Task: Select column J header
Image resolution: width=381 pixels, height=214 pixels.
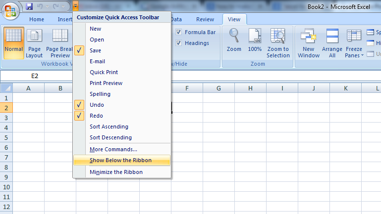Action: click(314, 88)
